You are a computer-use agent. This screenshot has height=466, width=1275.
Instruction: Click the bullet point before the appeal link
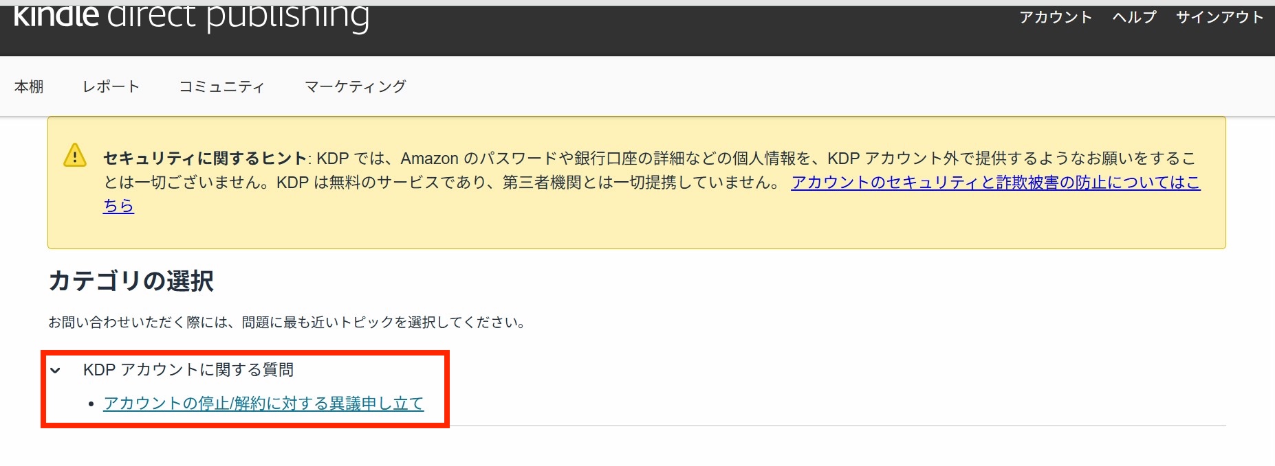91,404
